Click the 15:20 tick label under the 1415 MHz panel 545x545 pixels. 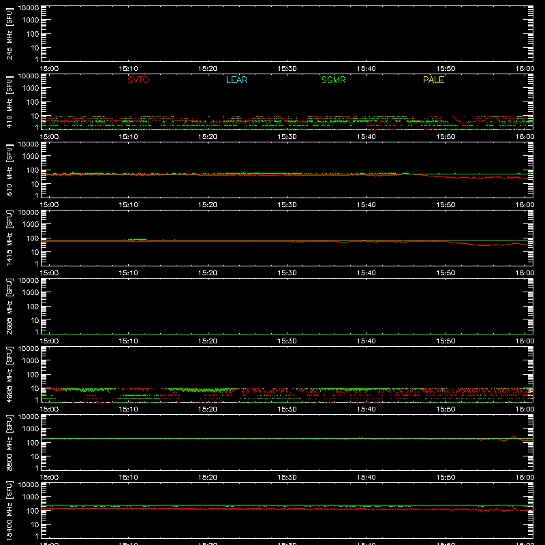pyautogui.click(x=208, y=273)
